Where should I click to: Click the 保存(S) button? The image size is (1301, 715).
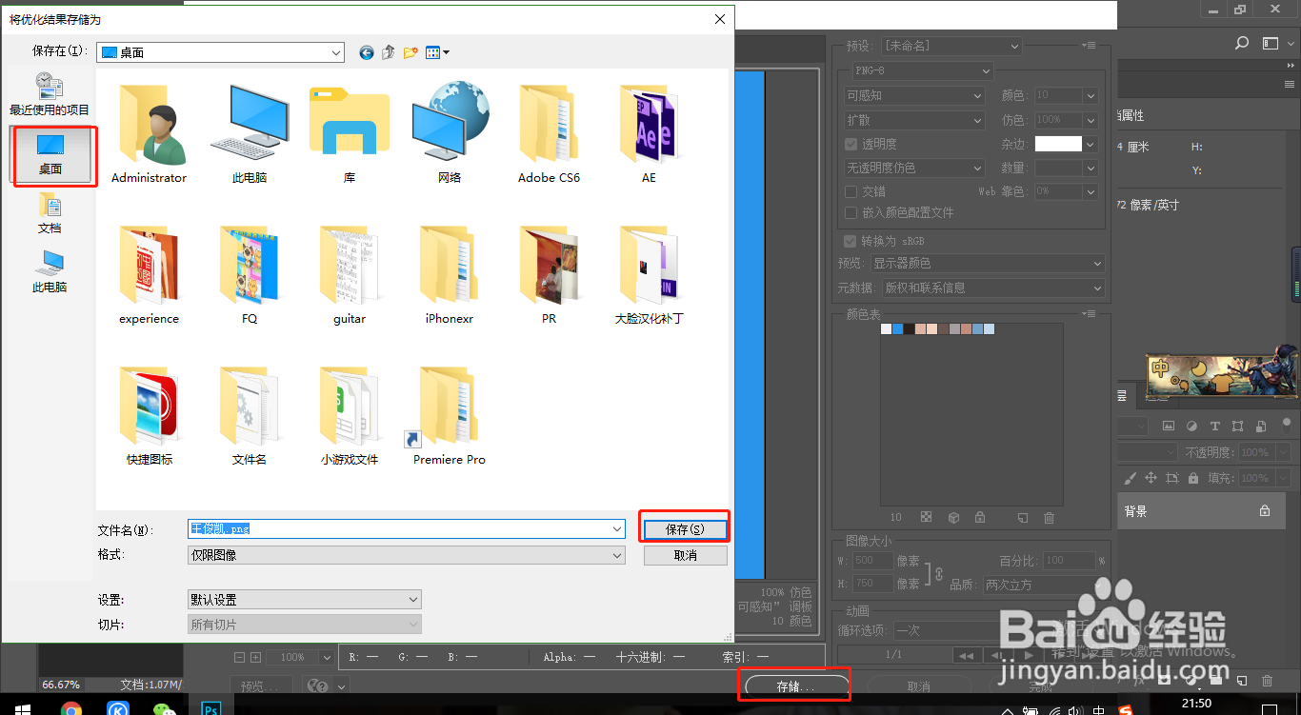686,529
